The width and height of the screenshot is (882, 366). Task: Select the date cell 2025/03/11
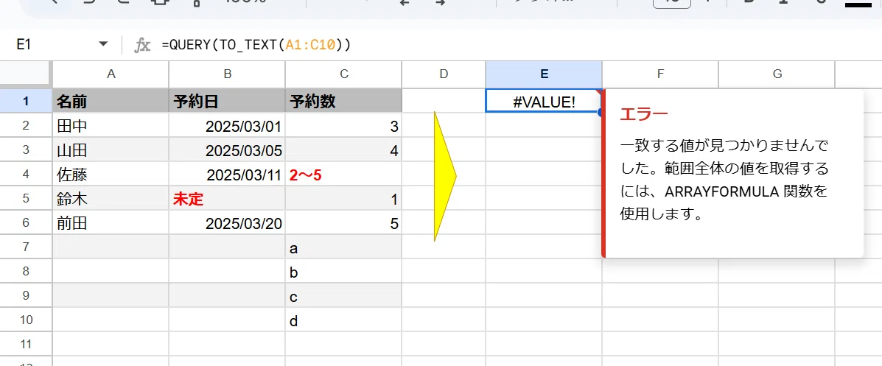click(x=227, y=175)
